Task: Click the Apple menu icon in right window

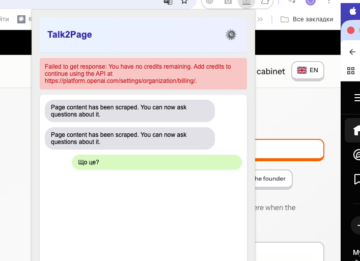Action: click(x=353, y=11)
